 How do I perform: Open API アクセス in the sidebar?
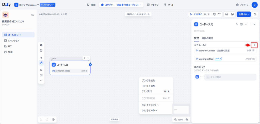click(x=13, y=40)
